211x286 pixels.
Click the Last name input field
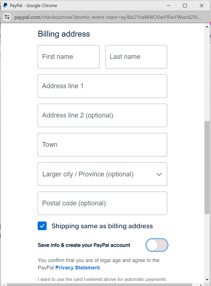tap(136, 57)
